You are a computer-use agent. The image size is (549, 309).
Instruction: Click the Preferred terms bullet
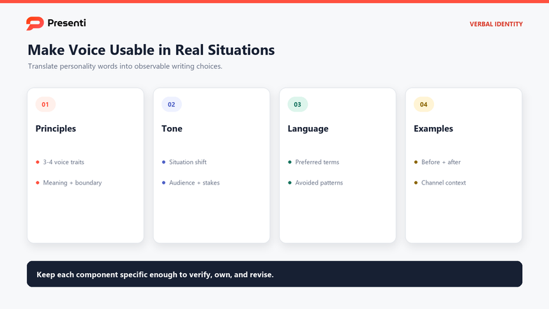[x=313, y=162]
